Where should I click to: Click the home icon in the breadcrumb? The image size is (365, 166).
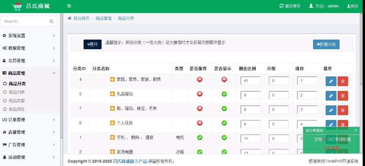point(69,18)
